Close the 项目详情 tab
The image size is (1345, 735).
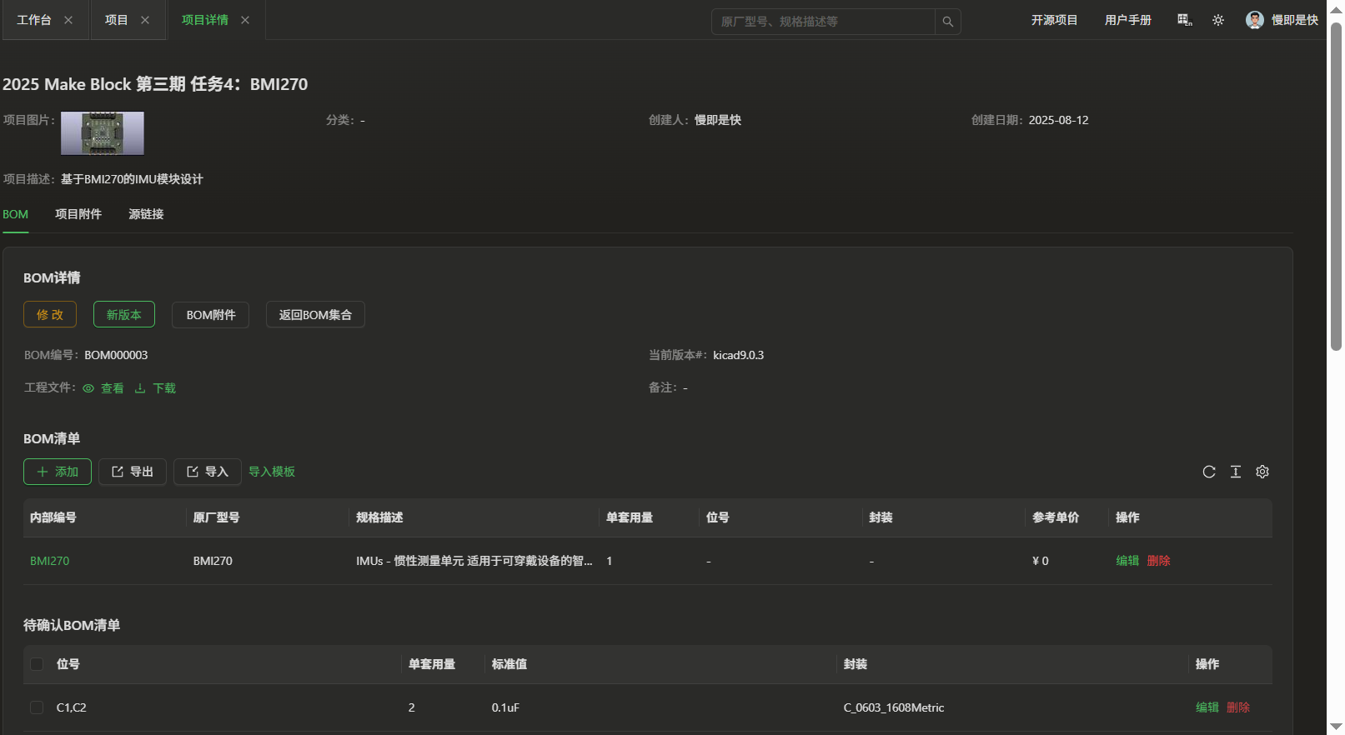[x=245, y=20]
